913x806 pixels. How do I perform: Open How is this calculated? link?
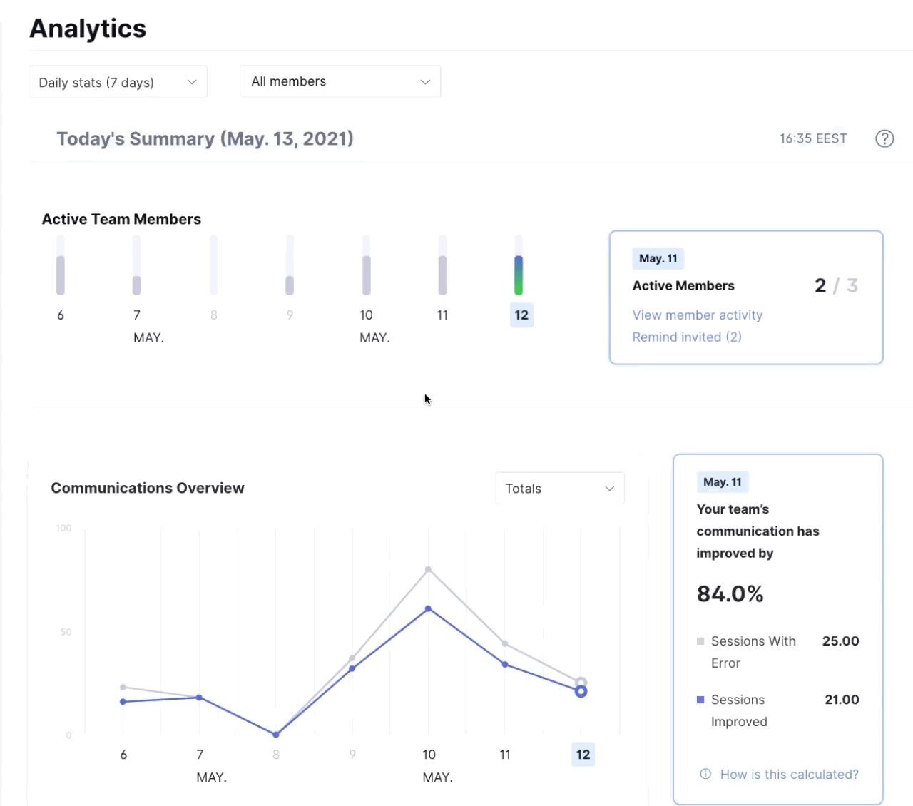(x=789, y=774)
